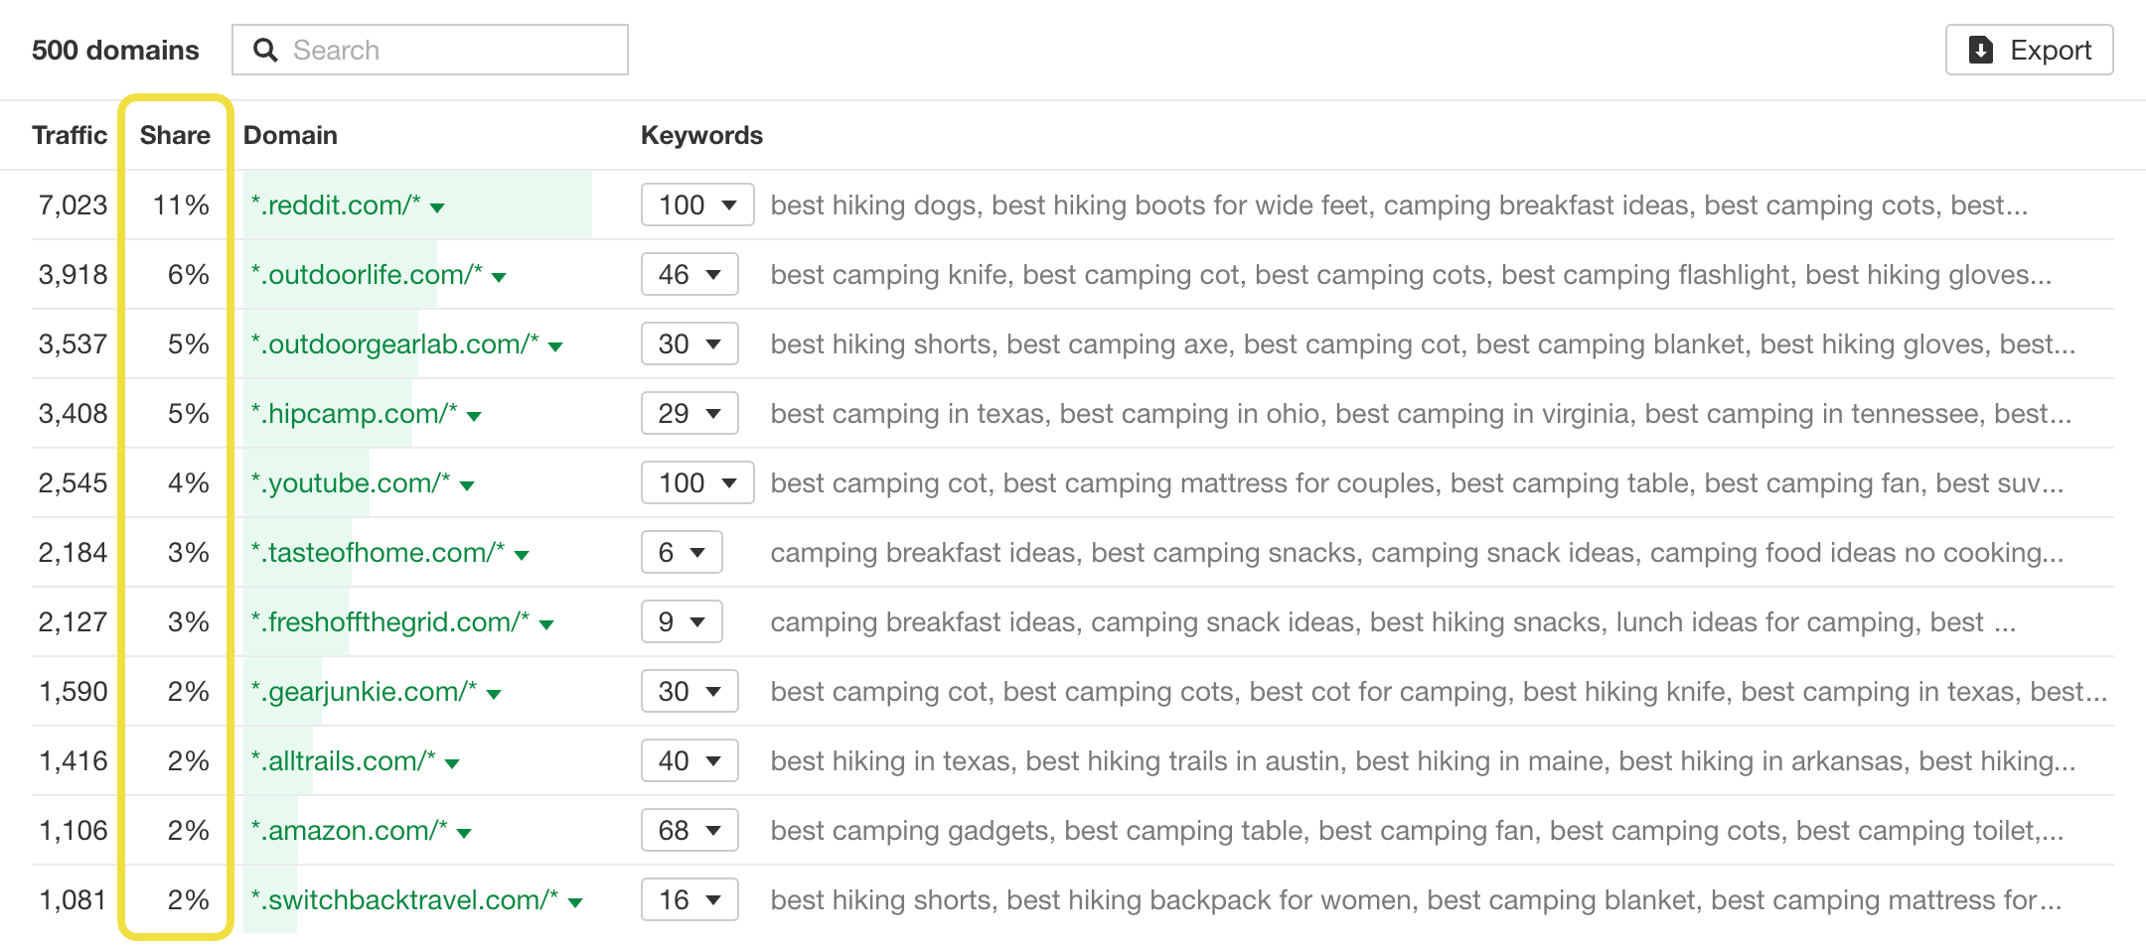Open the 100 keywords dropdown for youtube.com
This screenshot has width=2146, height=949.
(x=697, y=482)
